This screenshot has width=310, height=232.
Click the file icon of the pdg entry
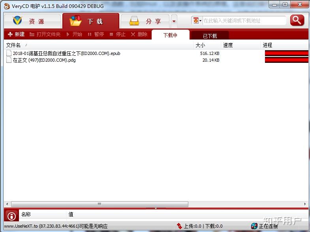(9, 60)
